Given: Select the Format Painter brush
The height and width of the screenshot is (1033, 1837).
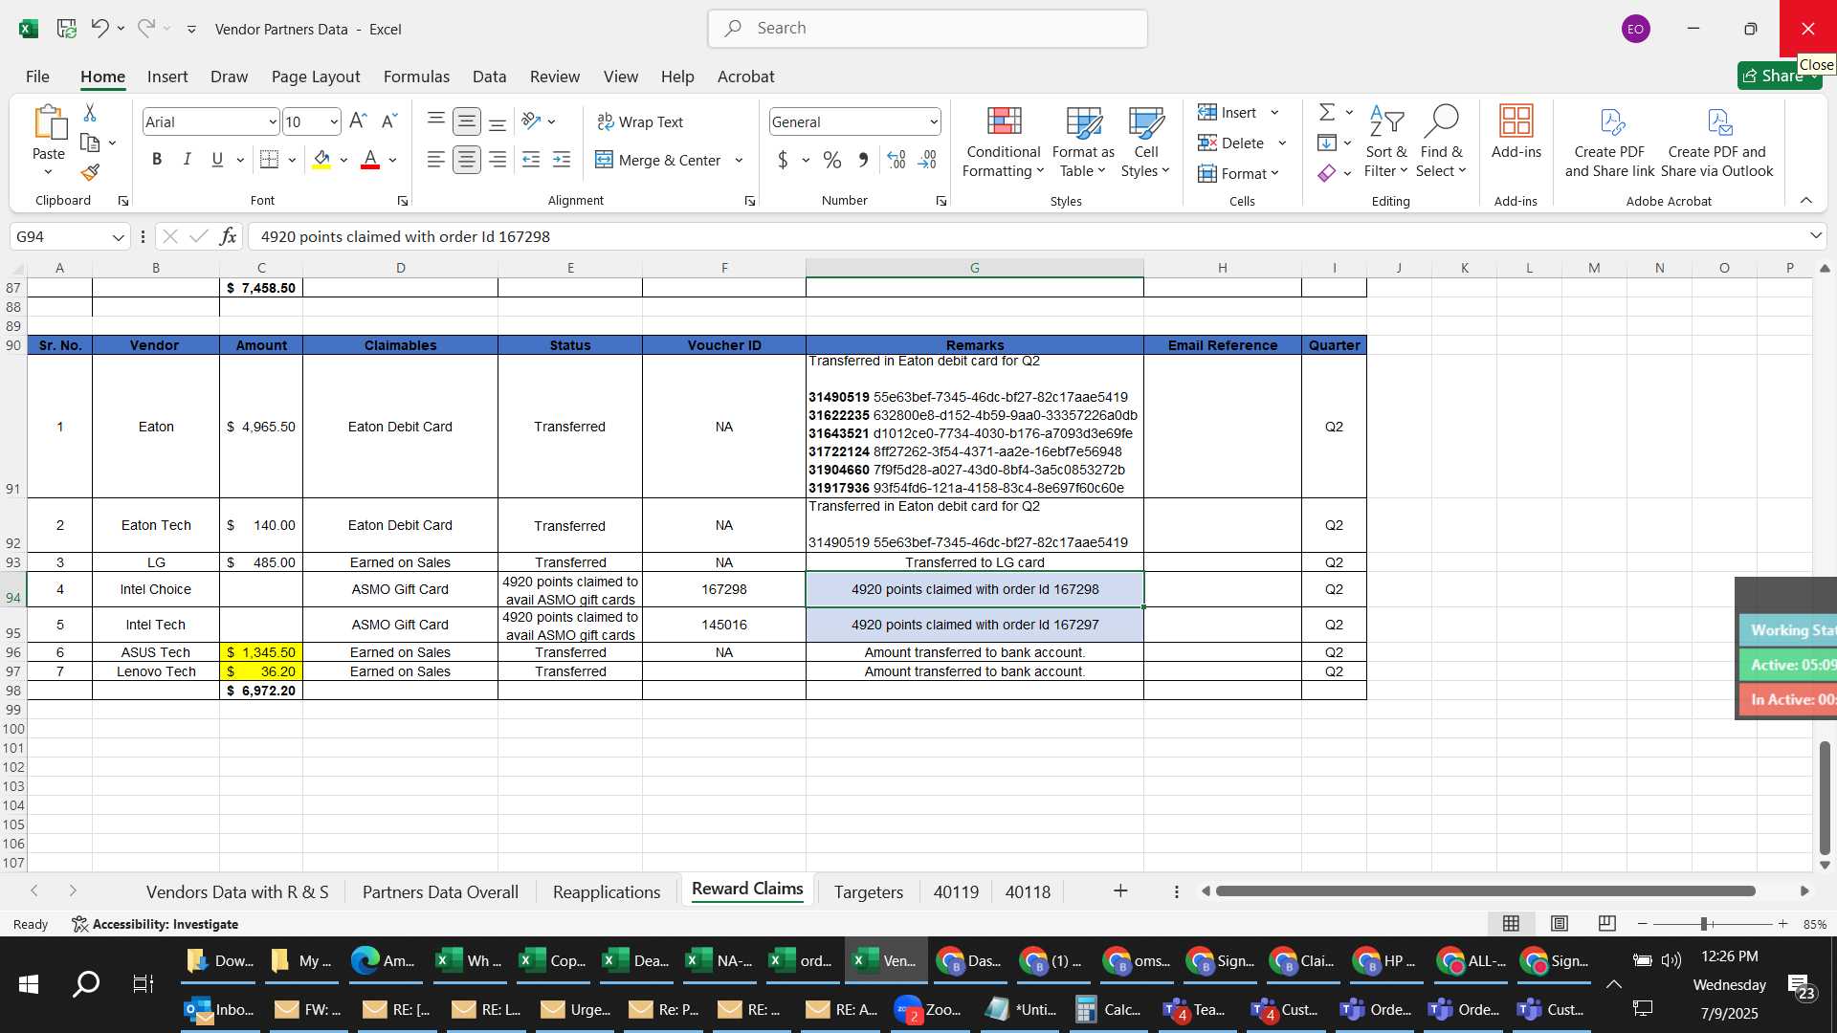Looking at the screenshot, I should (90, 172).
